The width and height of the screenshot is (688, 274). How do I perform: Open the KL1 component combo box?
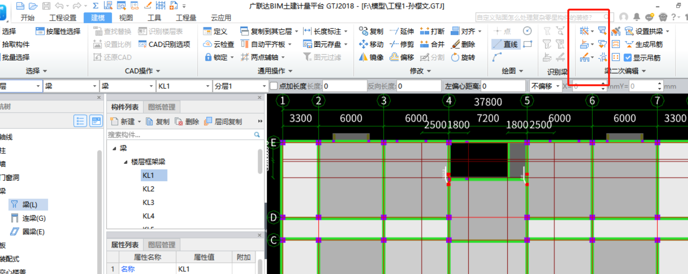(x=184, y=86)
